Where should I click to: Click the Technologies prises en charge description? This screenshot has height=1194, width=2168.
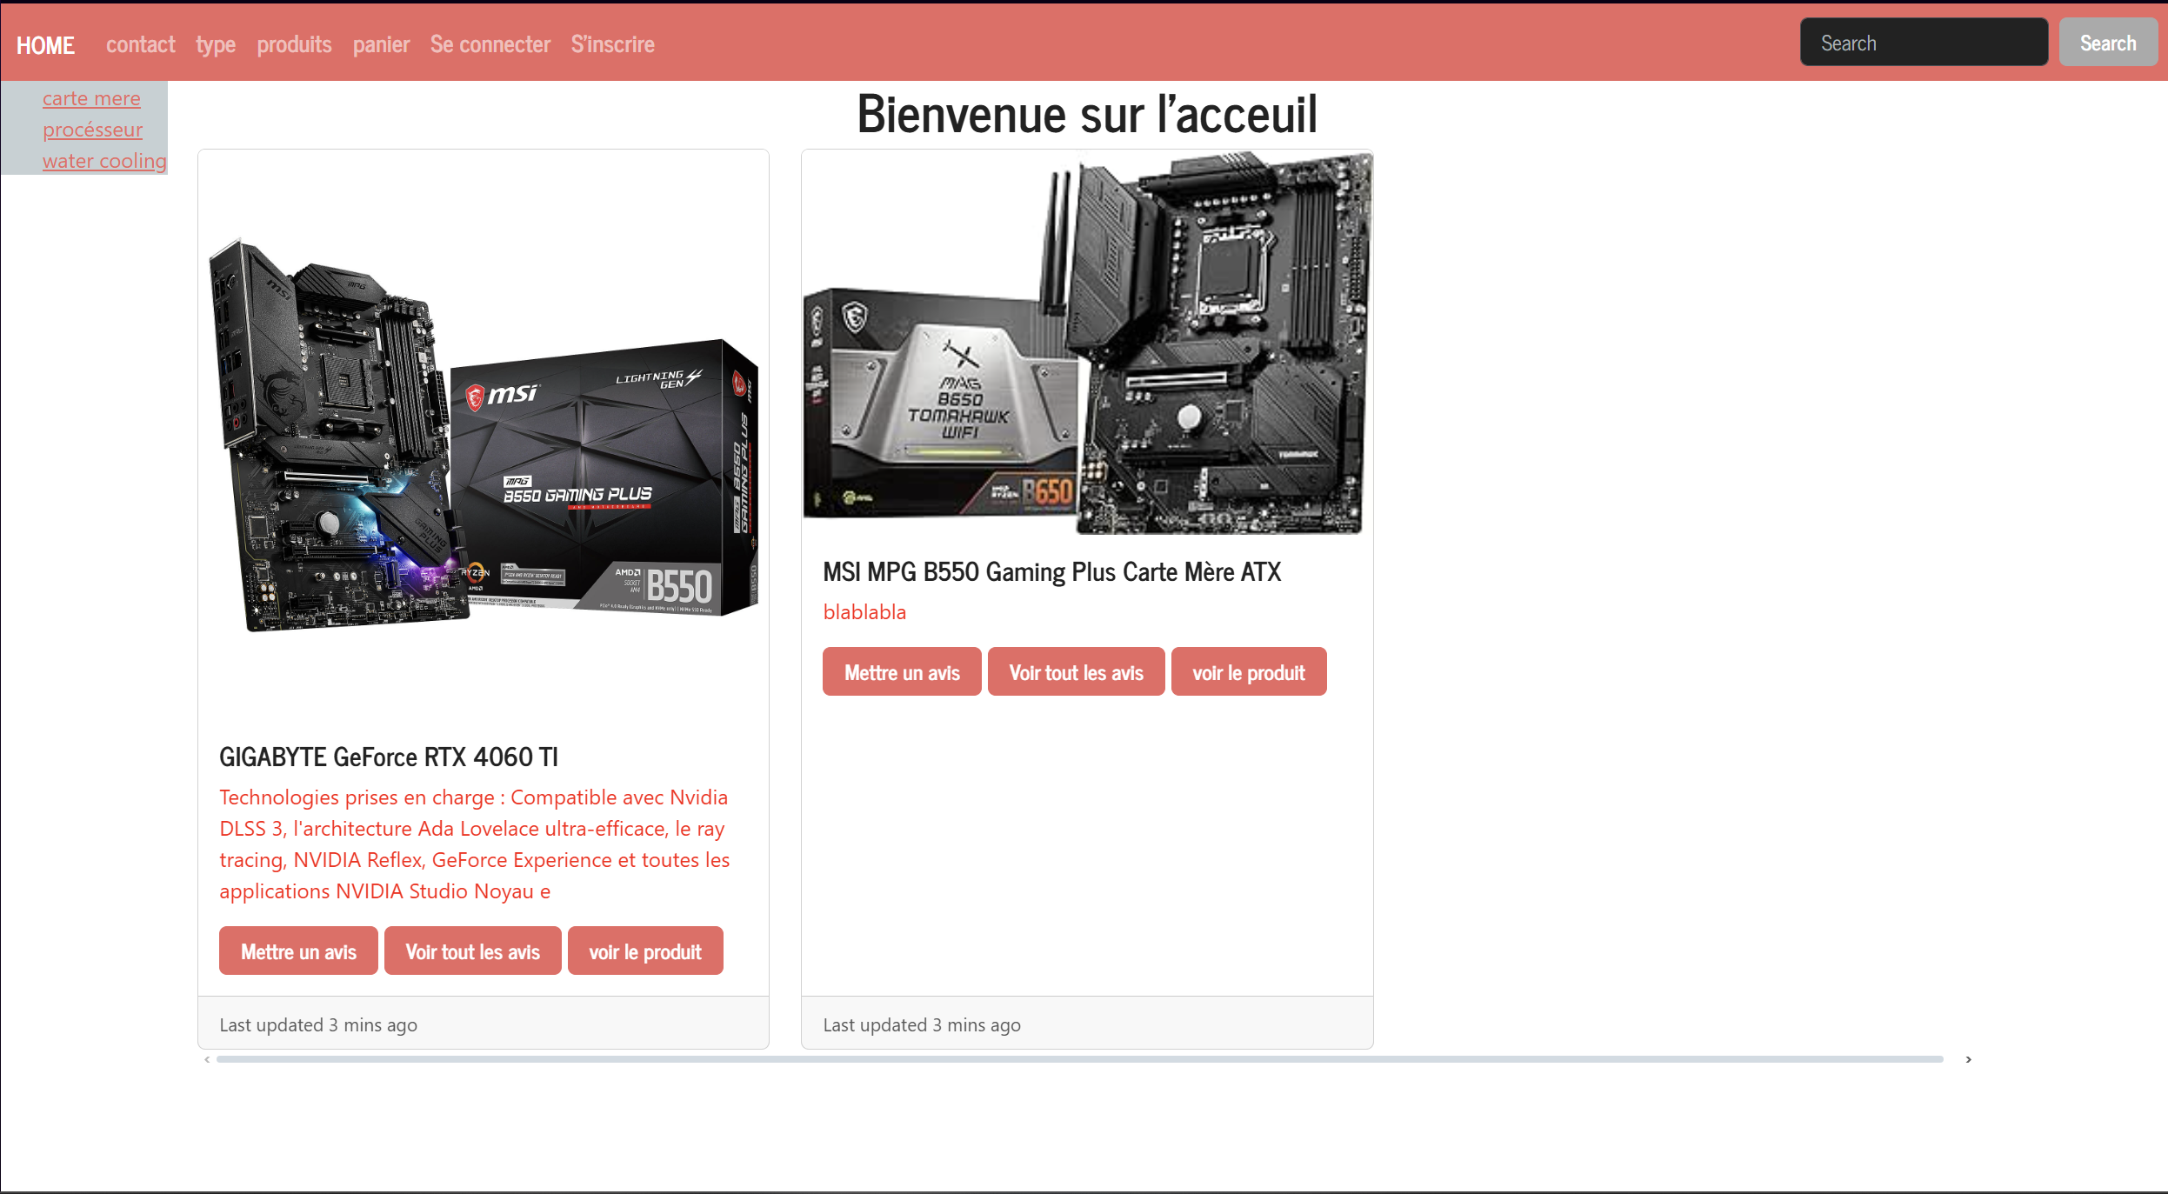475,844
